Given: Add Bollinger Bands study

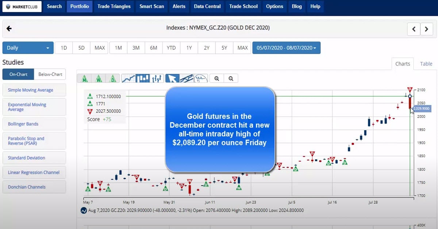Looking at the screenshot, I should point(34,124).
